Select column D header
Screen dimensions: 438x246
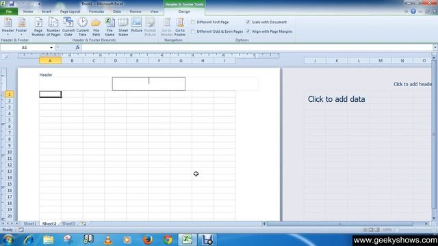[116, 61]
